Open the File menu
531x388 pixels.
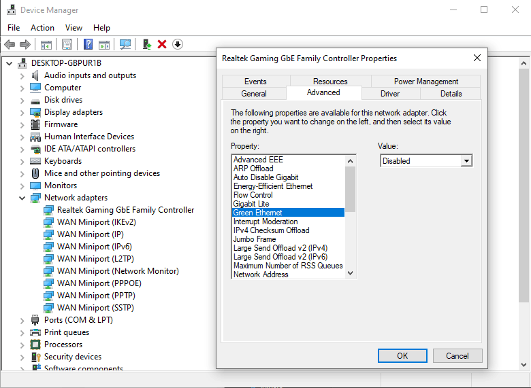[x=14, y=28]
